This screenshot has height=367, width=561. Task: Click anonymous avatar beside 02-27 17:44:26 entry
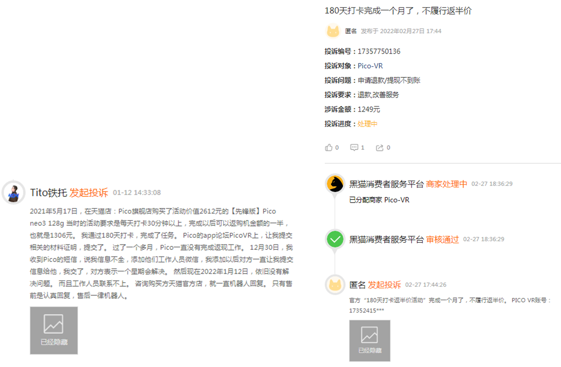click(335, 285)
